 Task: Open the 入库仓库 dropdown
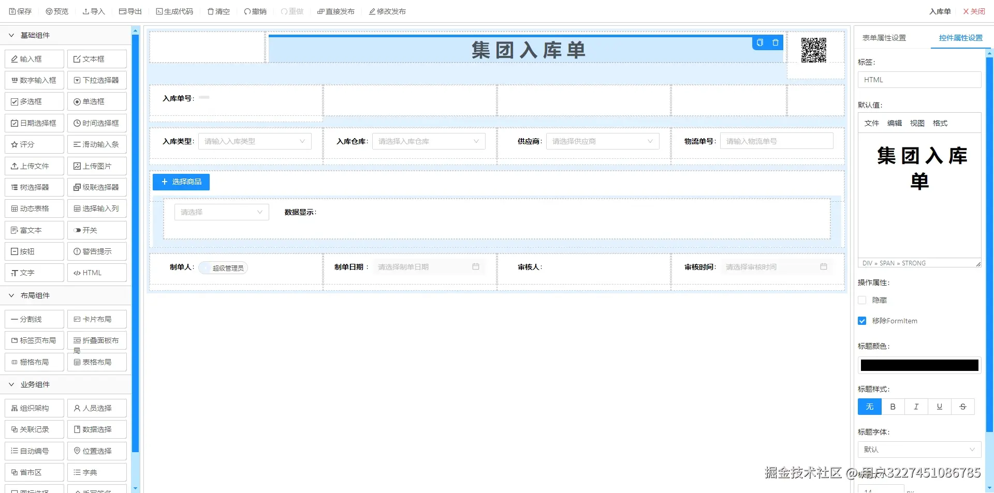pos(429,141)
